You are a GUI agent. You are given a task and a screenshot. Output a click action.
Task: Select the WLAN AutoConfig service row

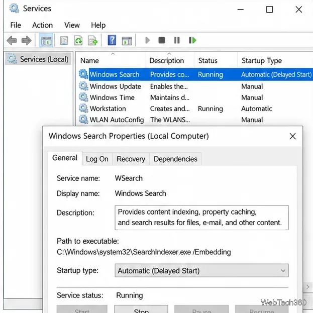(195, 120)
